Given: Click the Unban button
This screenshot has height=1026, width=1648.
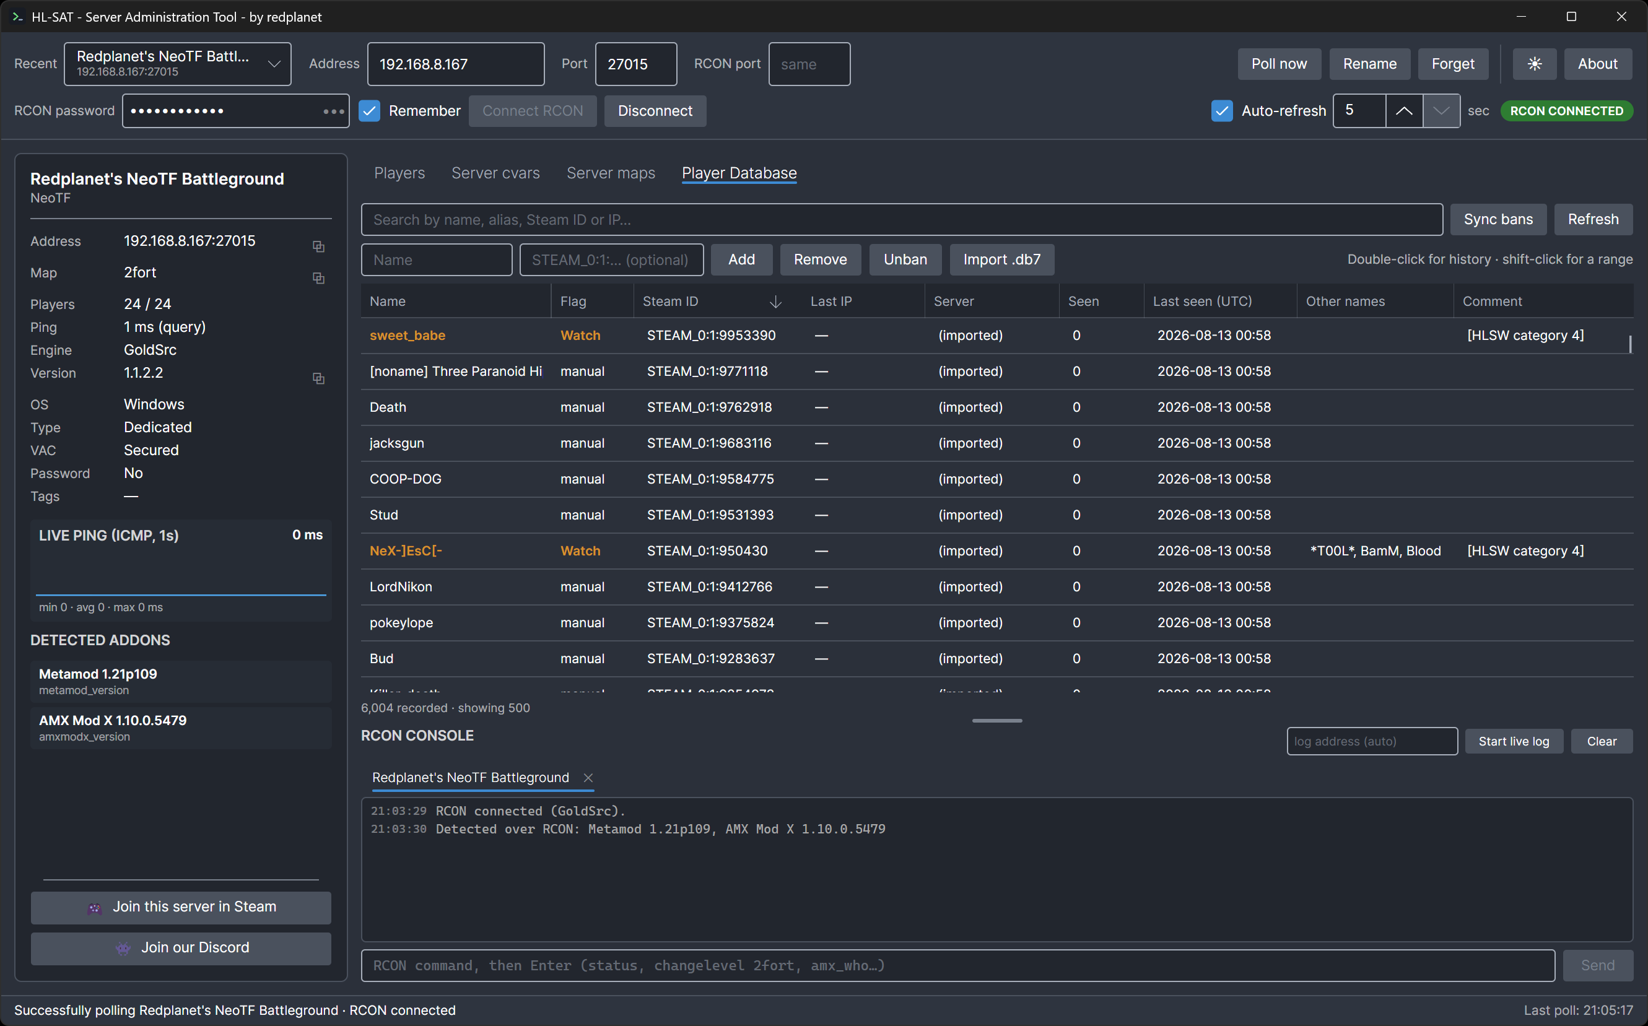Looking at the screenshot, I should 905,259.
